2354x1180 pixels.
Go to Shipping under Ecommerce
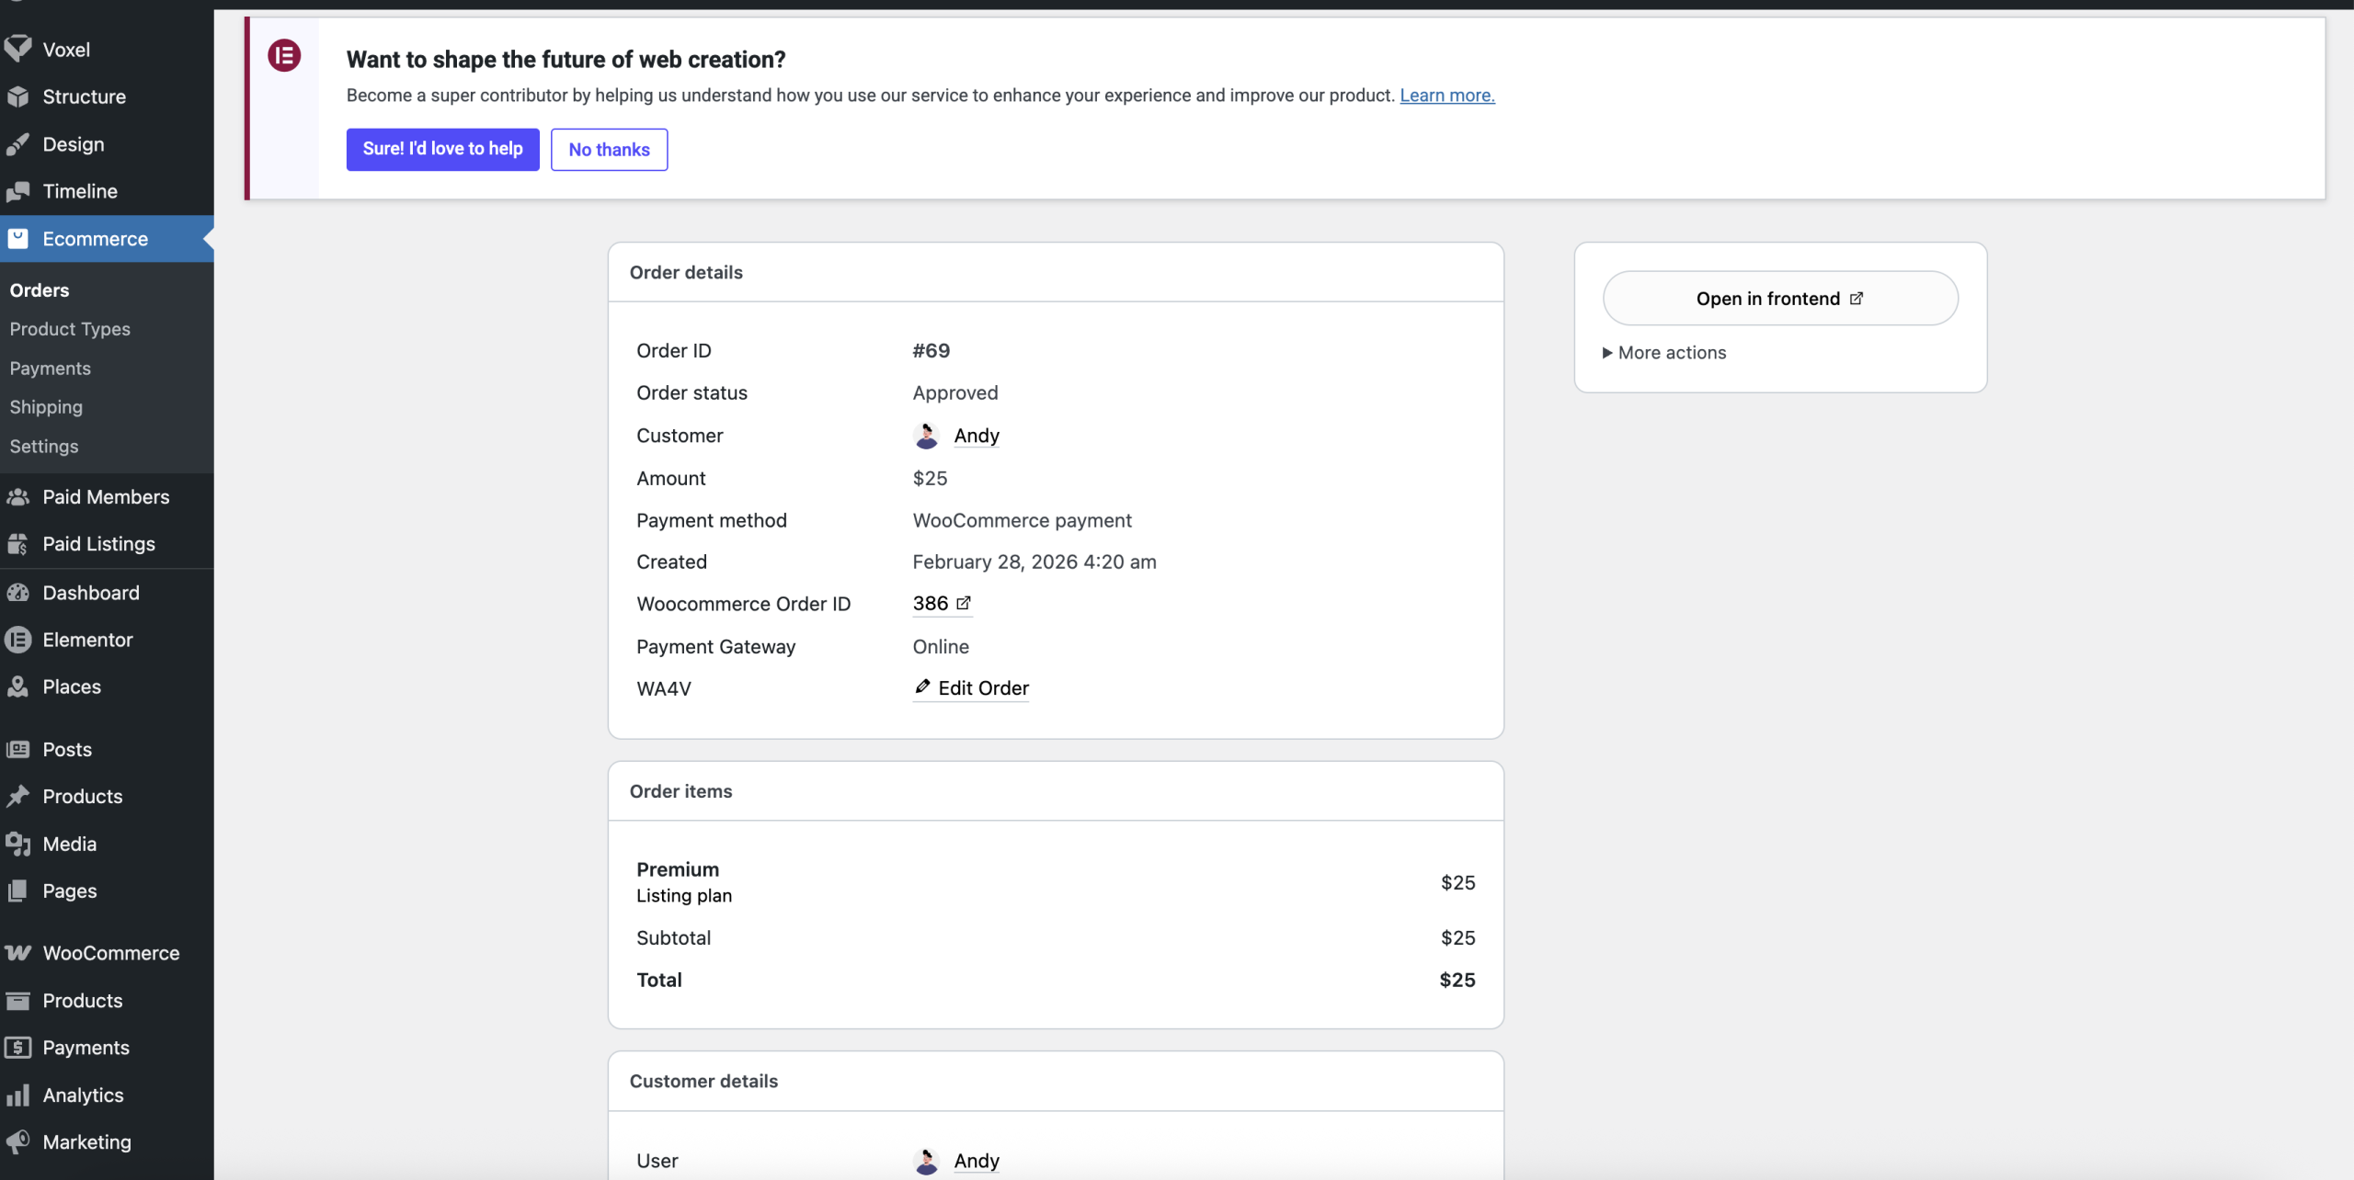46,407
